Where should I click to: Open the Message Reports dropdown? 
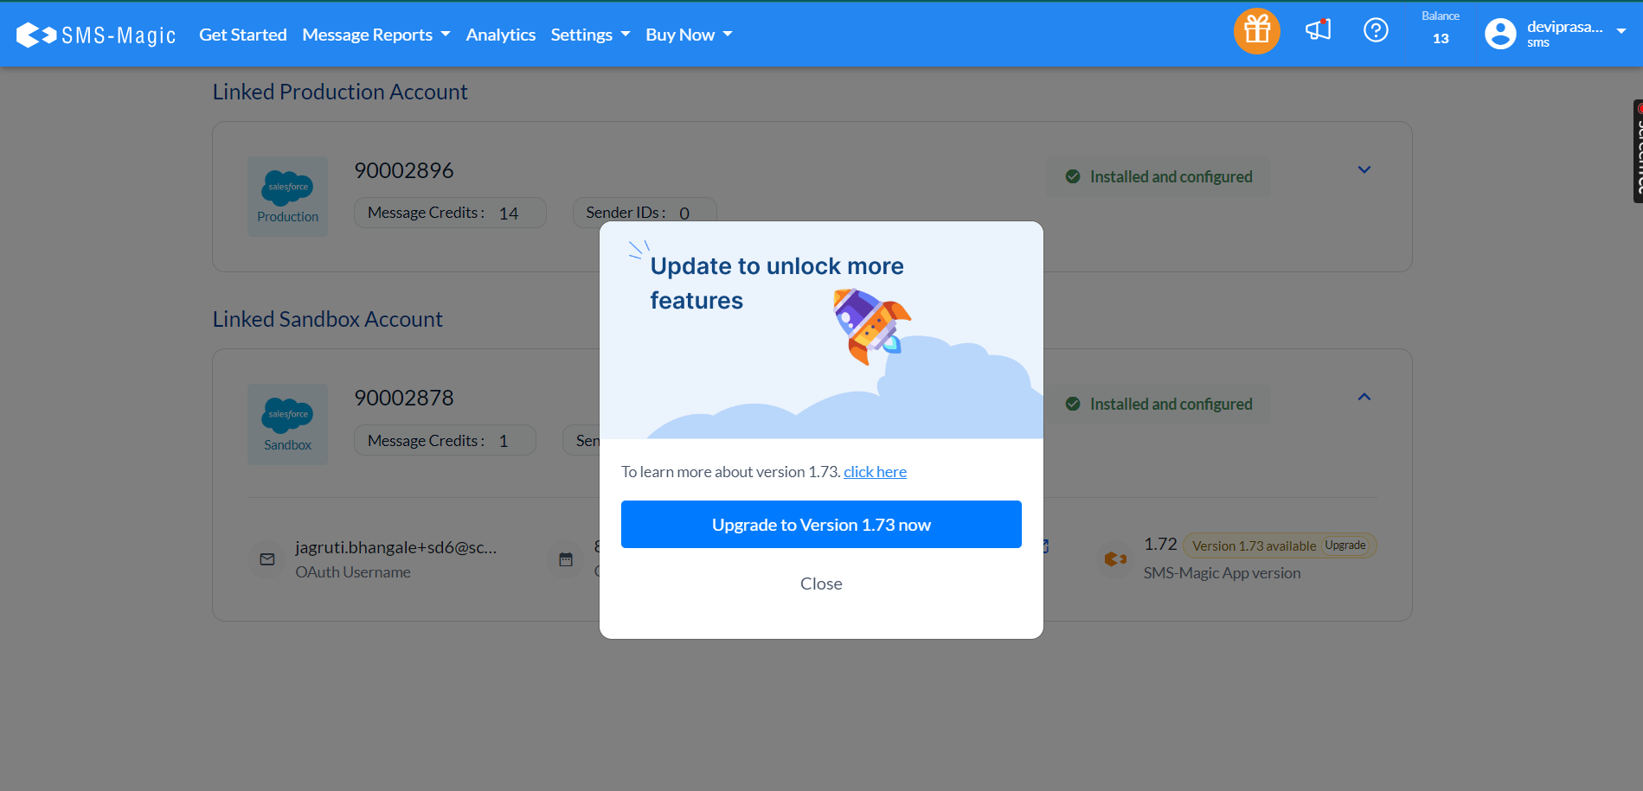pyautogui.click(x=375, y=35)
